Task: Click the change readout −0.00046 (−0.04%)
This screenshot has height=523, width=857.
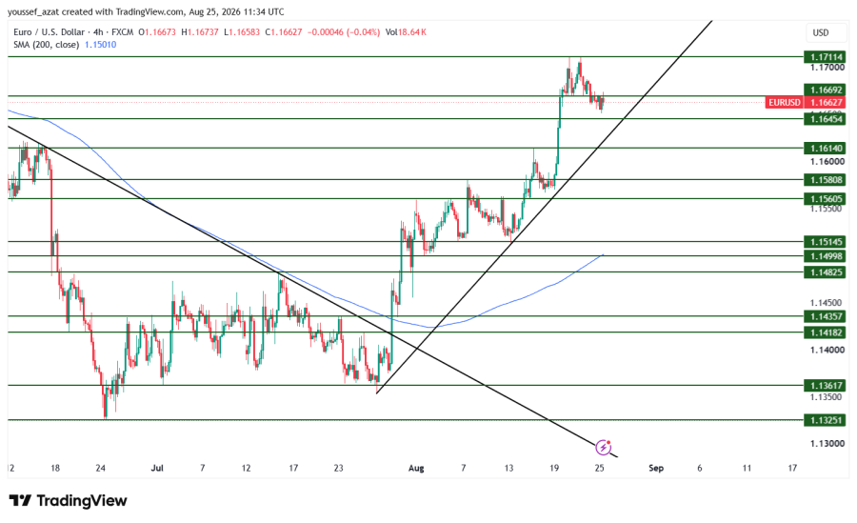Action: point(344,32)
